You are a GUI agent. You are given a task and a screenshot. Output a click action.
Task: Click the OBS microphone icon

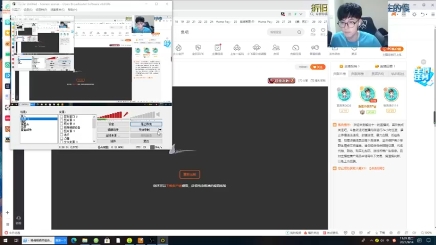tap(126, 114)
